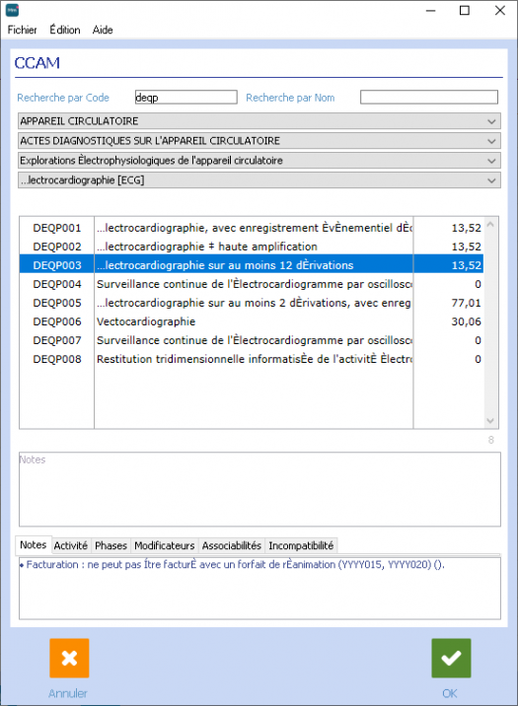Click the green OK checkmark icon
The height and width of the screenshot is (706, 518).
click(451, 658)
